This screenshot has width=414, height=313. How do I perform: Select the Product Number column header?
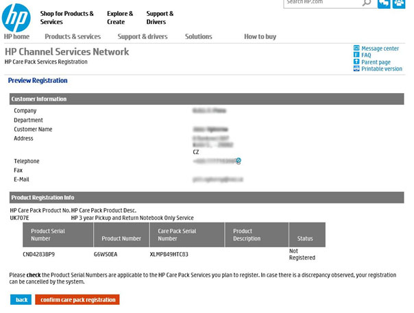(121, 235)
